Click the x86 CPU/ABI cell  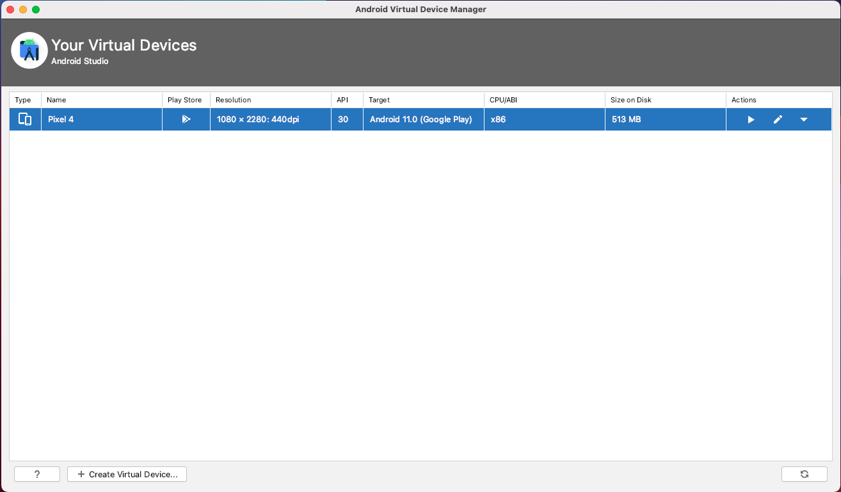tap(545, 119)
